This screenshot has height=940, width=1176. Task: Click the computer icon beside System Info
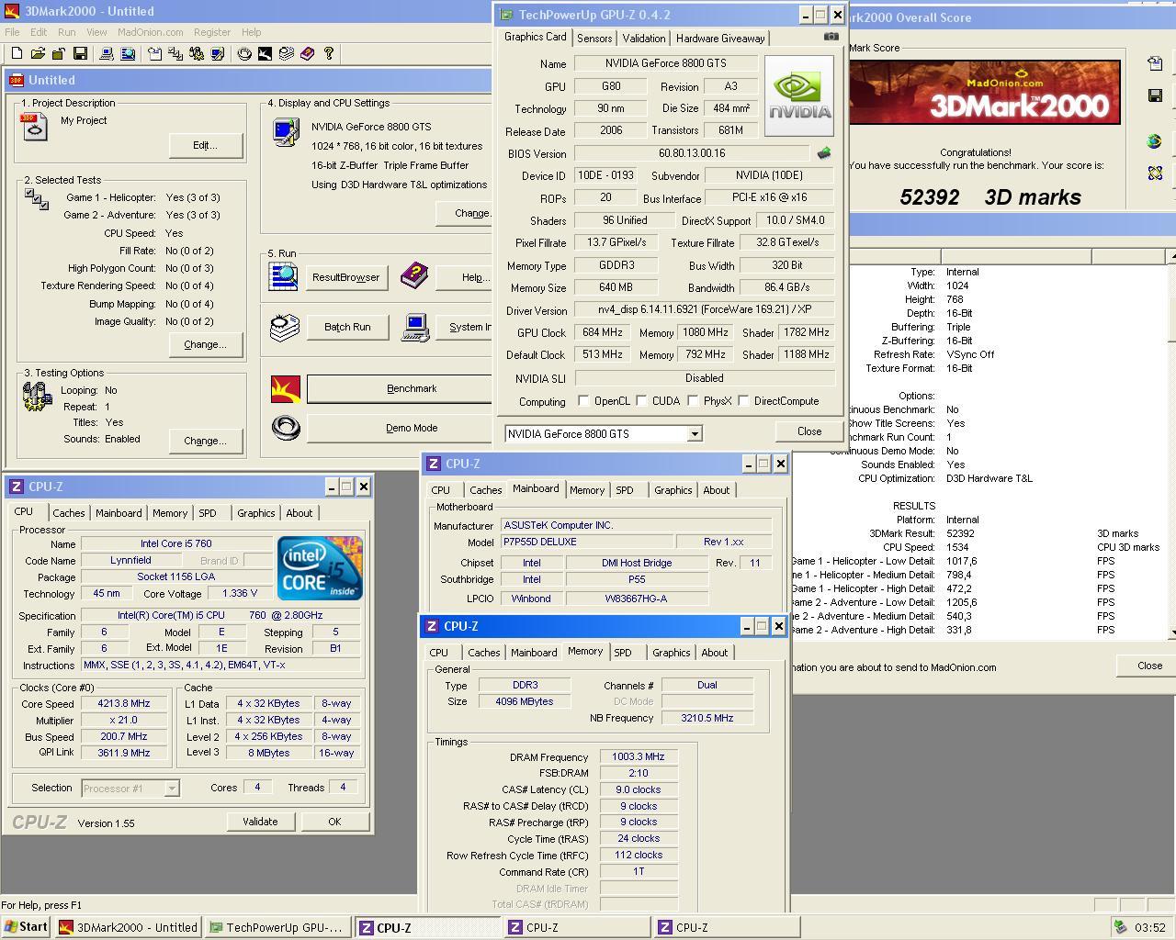(416, 327)
